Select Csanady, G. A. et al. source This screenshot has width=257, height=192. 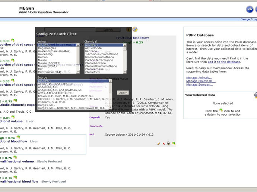coord(73,102)
